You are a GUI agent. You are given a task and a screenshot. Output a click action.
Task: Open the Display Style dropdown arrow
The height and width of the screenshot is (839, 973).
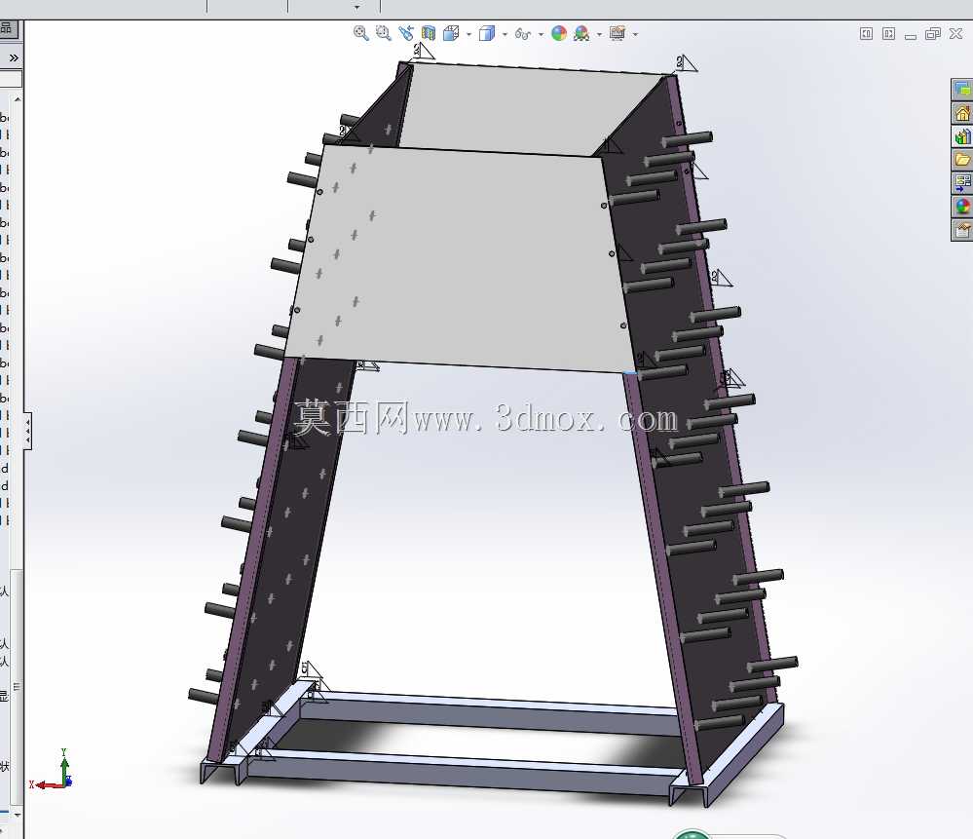(505, 34)
